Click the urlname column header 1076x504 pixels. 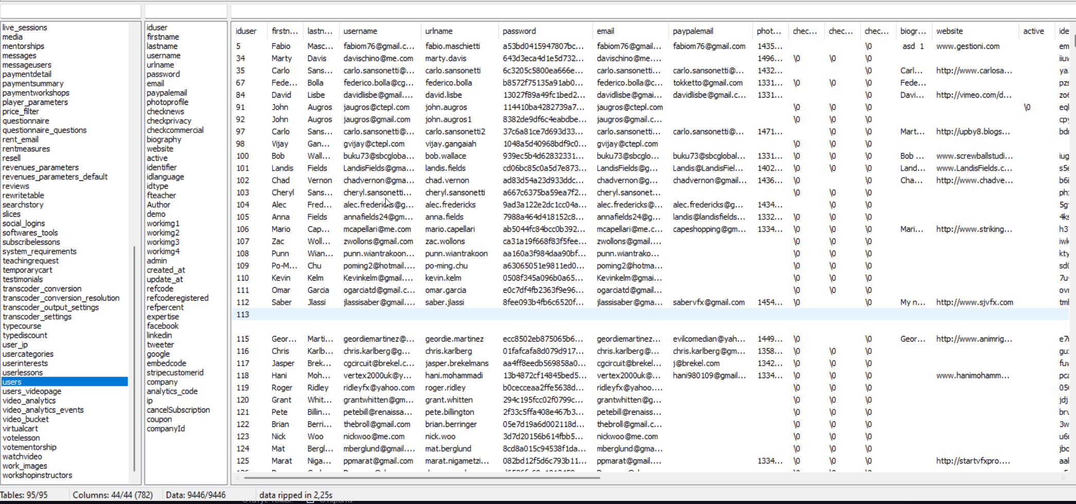(439, 31)
